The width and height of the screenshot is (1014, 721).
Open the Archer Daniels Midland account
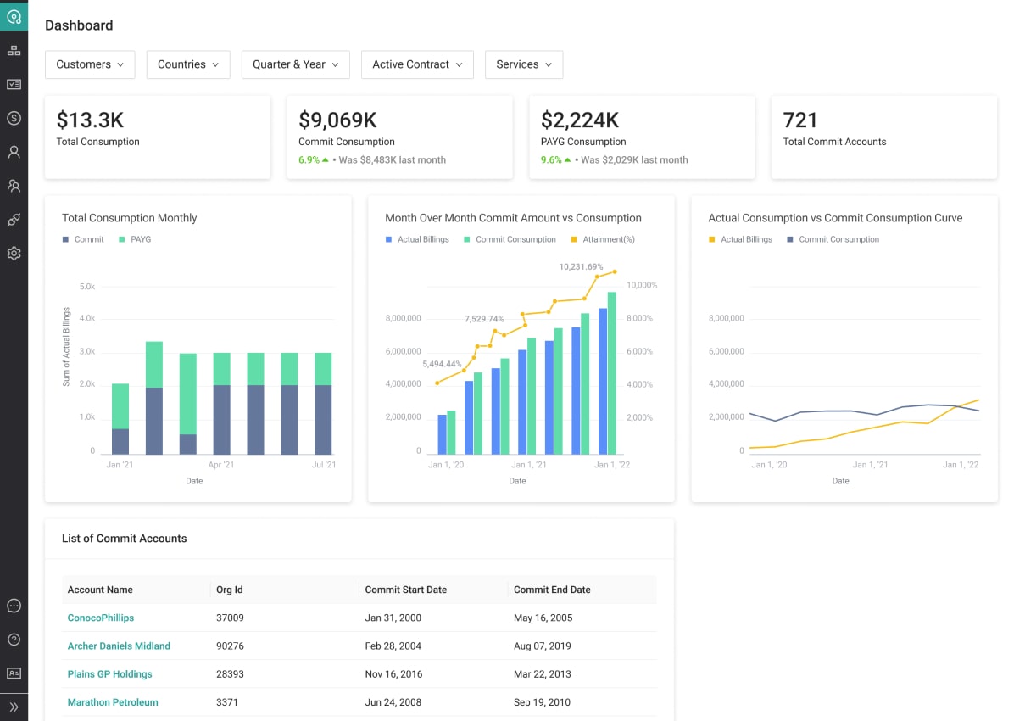[x=119, y=646]
